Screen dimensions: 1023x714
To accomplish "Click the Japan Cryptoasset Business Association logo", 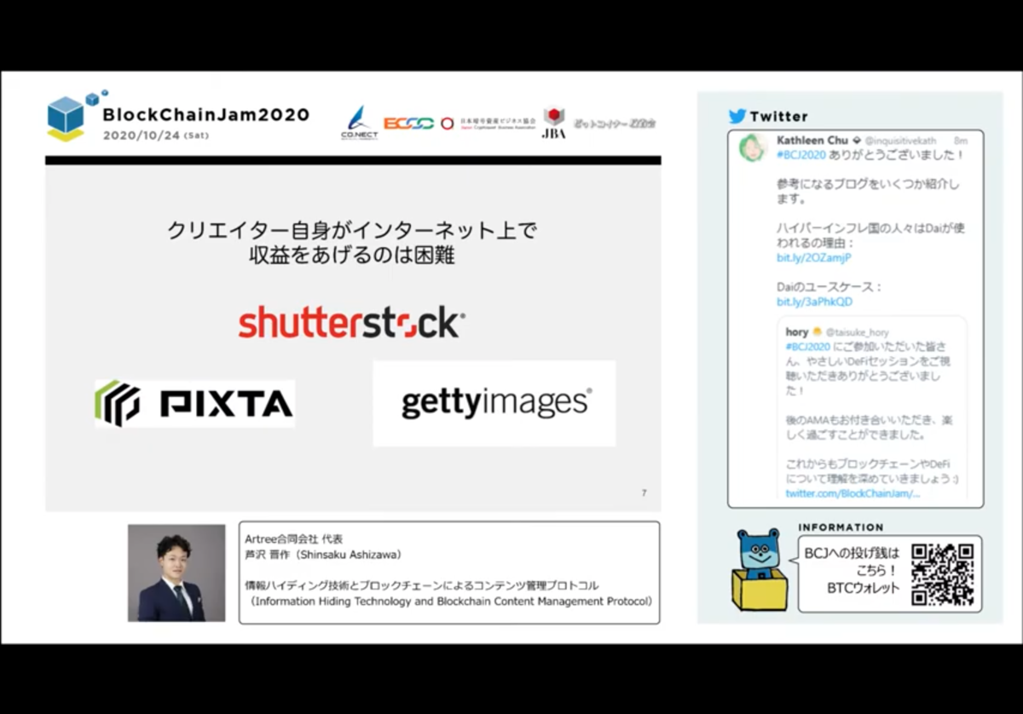I will click(x=488, y=124).
